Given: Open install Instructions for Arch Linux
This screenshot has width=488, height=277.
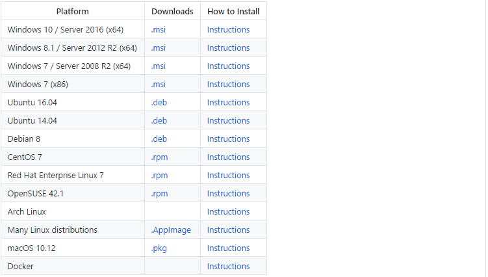Looking at the screenshot, I should point(229,212).
